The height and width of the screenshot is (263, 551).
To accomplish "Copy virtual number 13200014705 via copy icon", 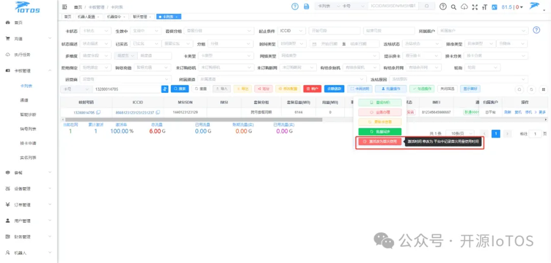I will coord(98,113).
